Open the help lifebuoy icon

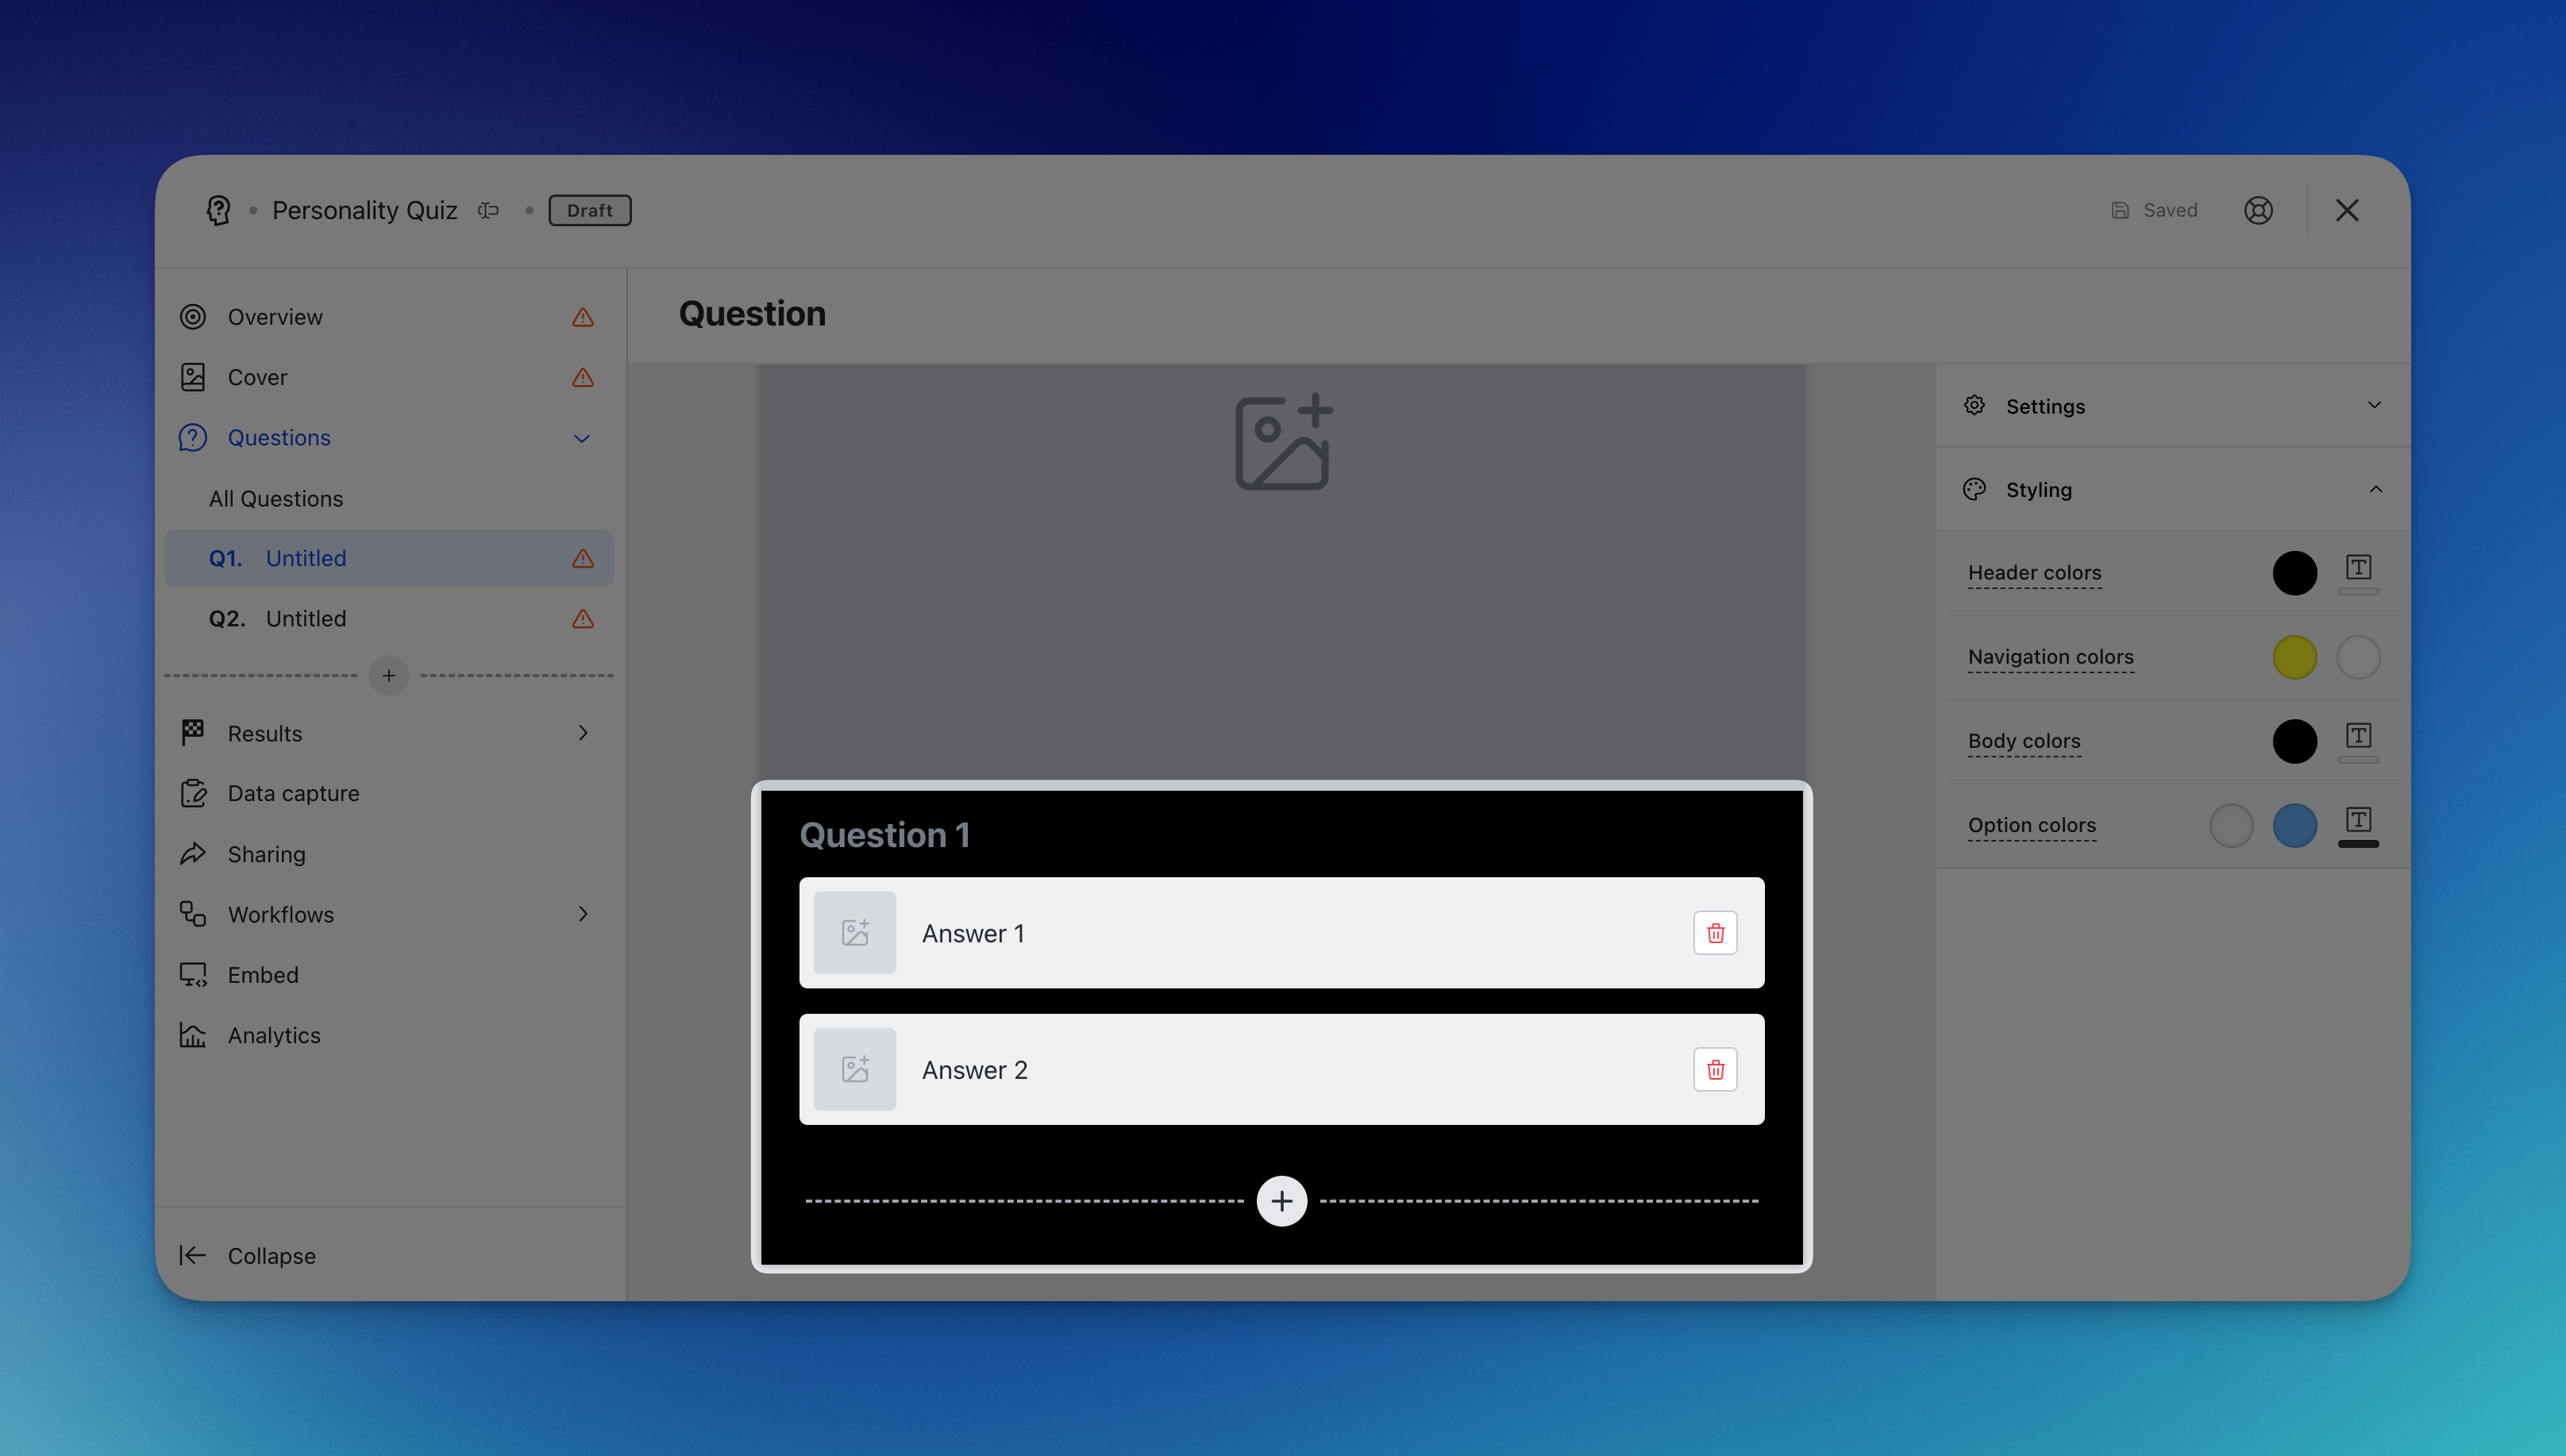(2258, 210)
